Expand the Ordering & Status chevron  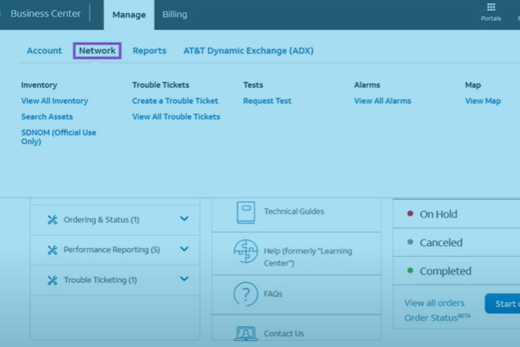click(x=184, y=219)
